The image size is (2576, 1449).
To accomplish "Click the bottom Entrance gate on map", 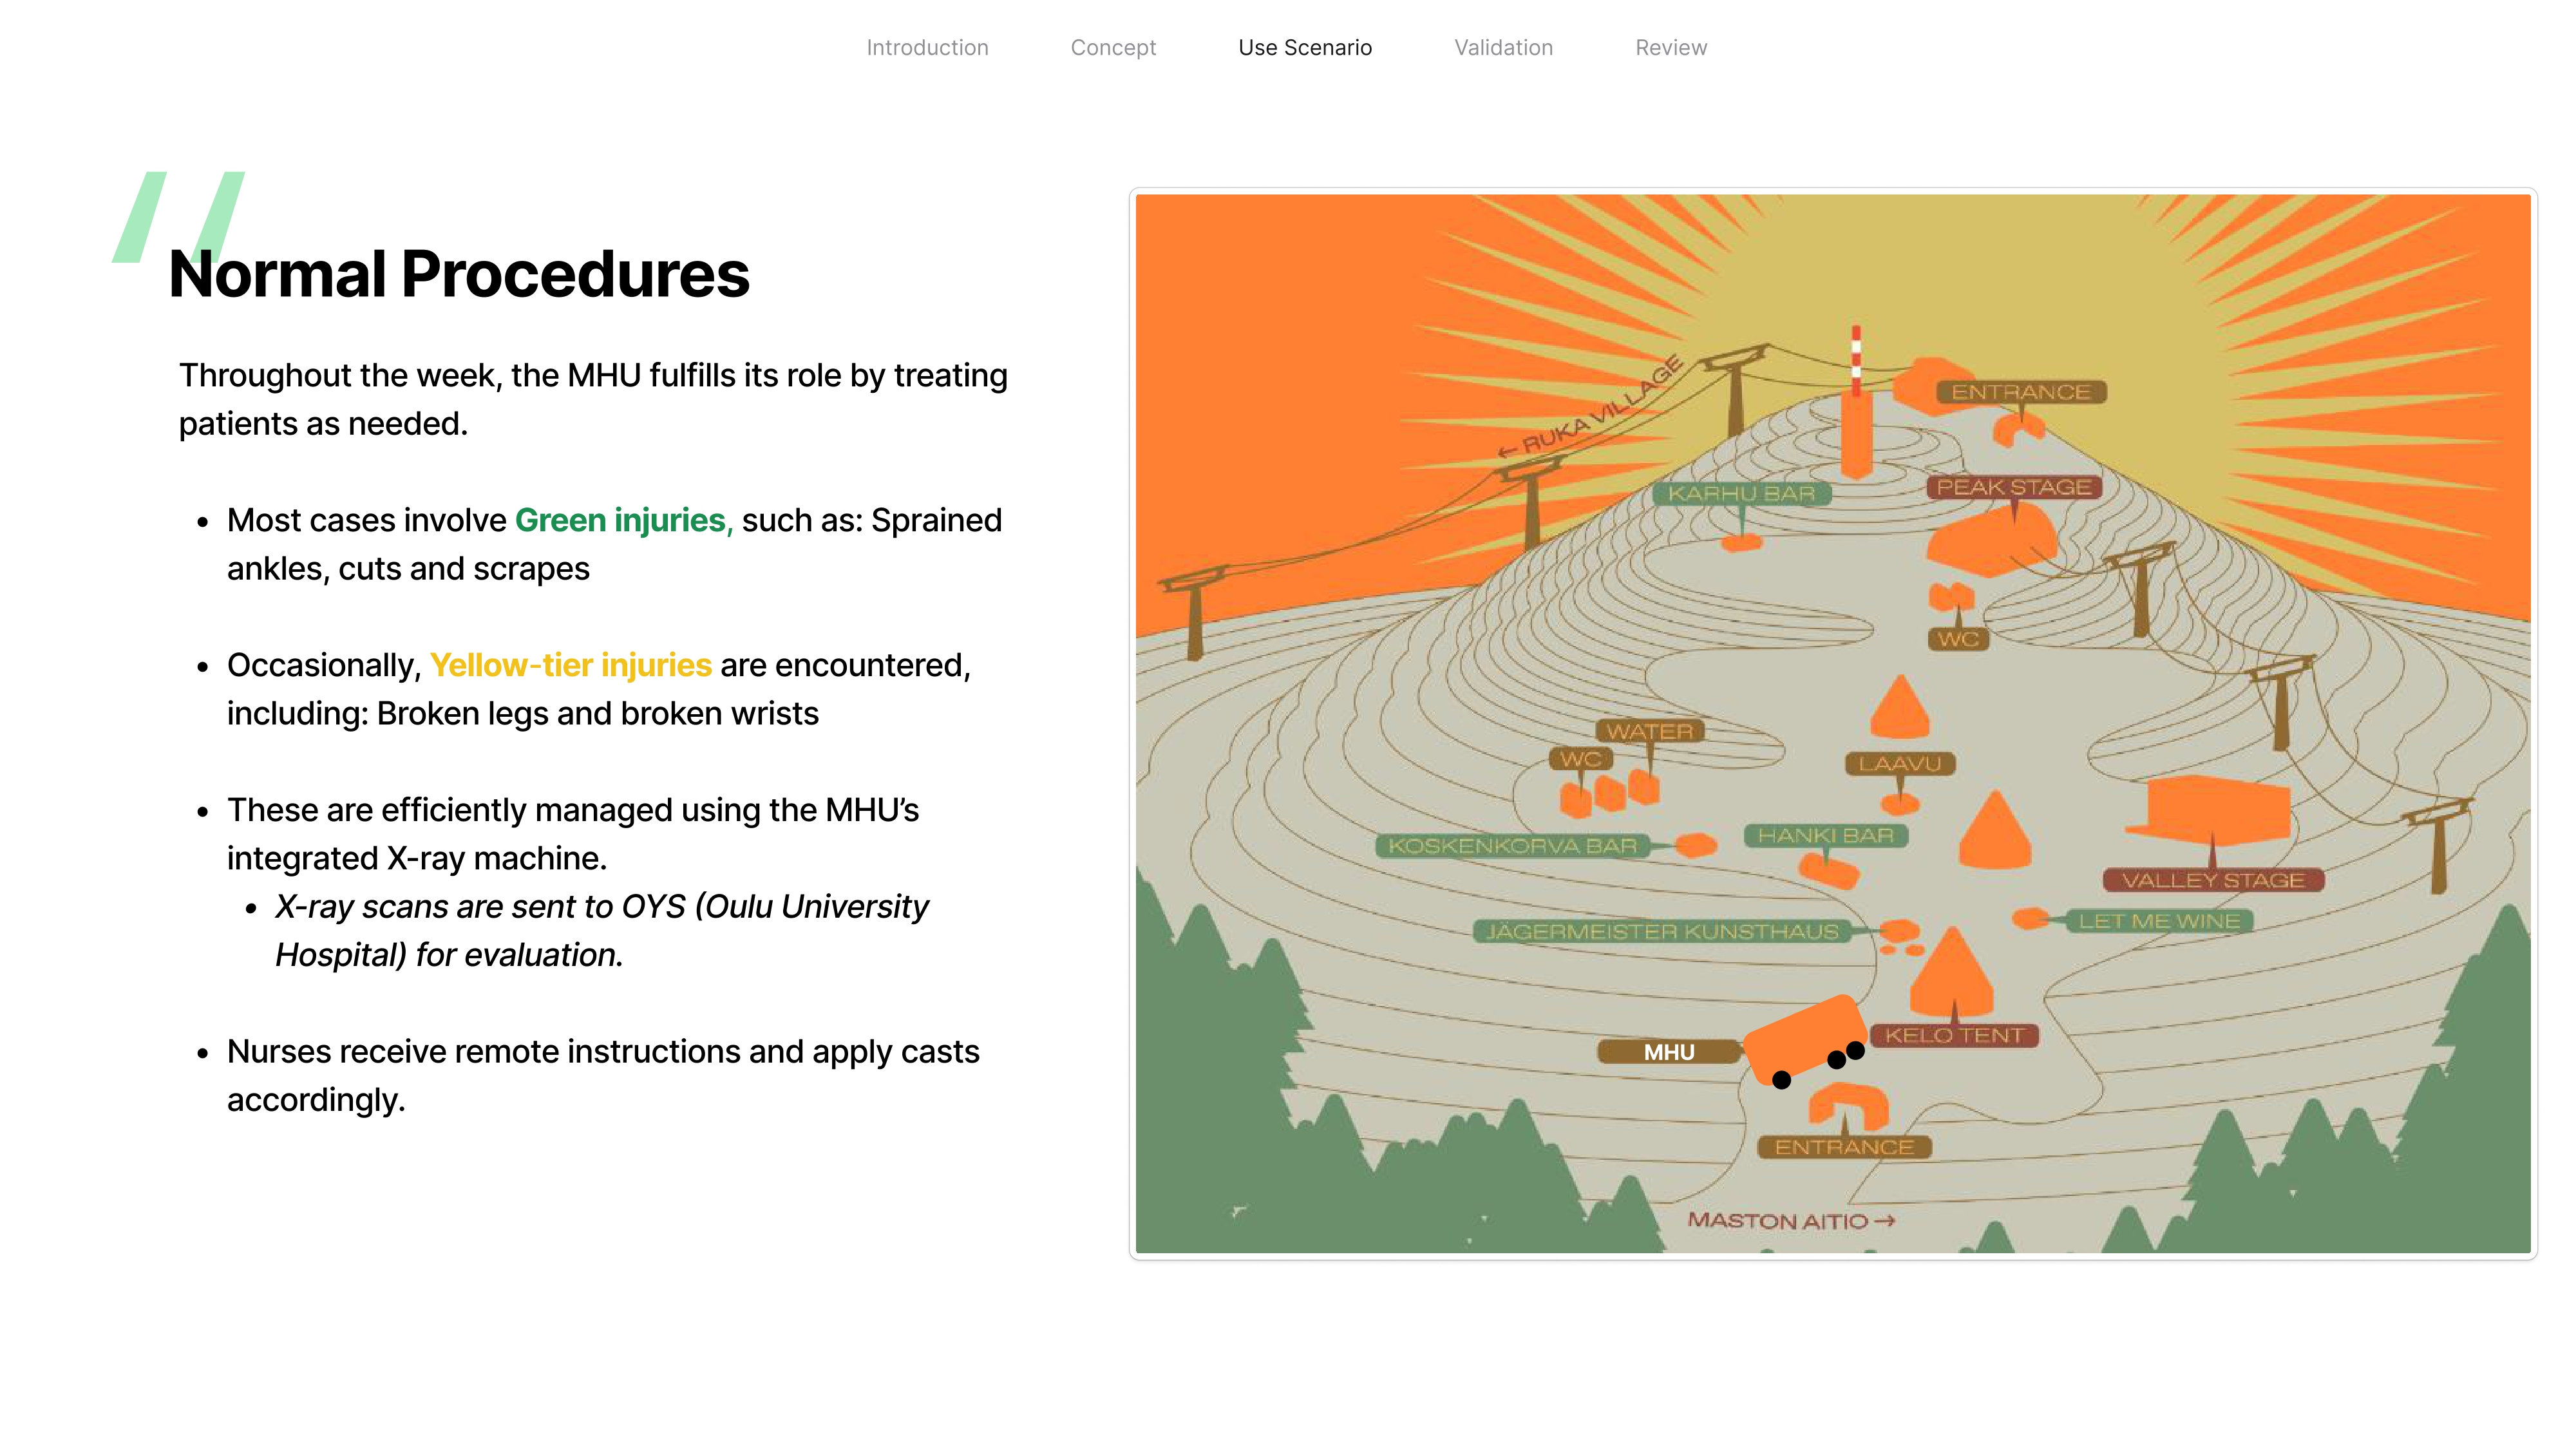I will click(1848, 1106).
